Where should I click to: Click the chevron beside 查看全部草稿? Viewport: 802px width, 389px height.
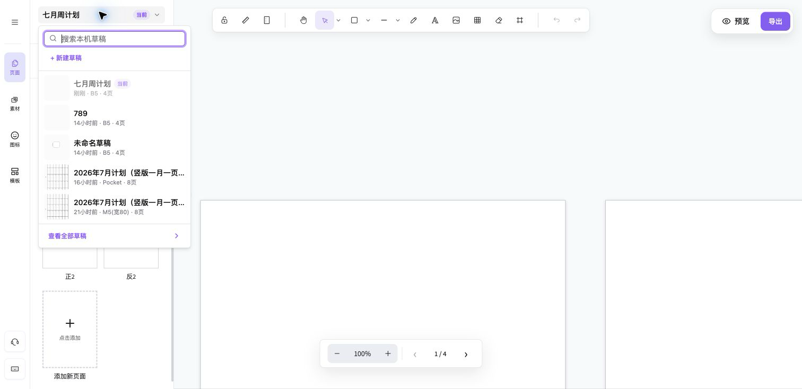coord(177,236)
